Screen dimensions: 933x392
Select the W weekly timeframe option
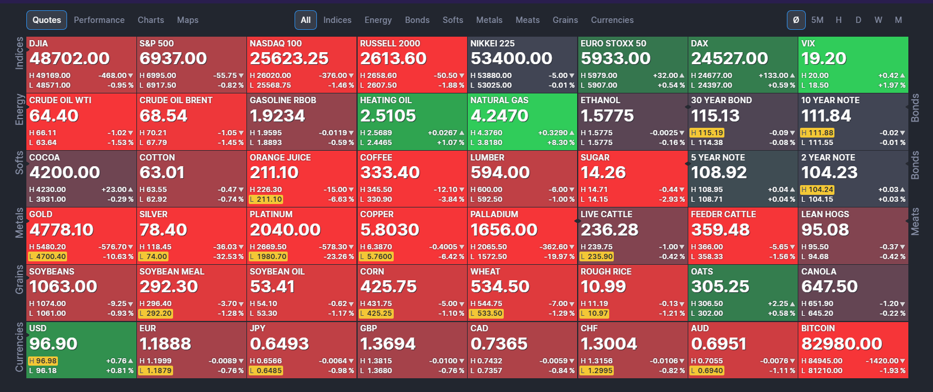(878, 20)
